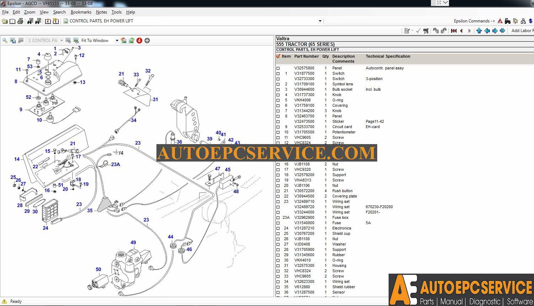Screen dimensions: 534x306
Task: Open the Help menu
Action: coord(130,12)
